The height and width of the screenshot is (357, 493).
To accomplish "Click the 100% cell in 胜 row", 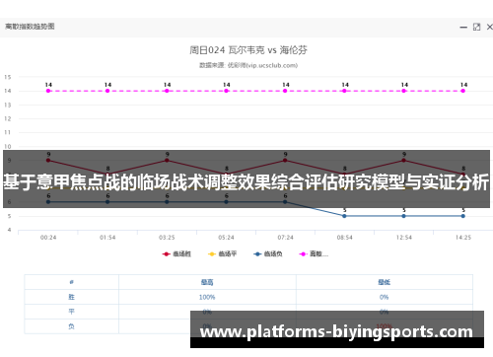I will 207,297.
